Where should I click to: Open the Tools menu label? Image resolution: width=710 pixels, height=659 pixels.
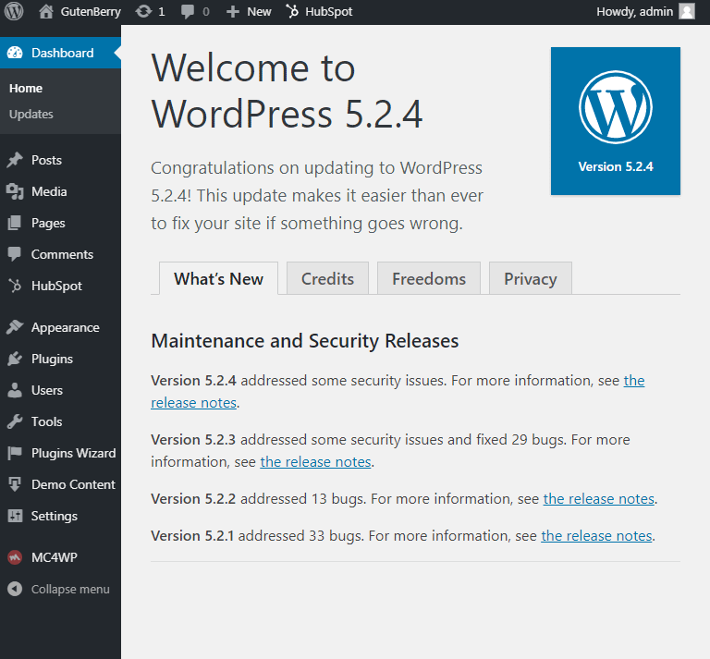click(x=46, y=421)
